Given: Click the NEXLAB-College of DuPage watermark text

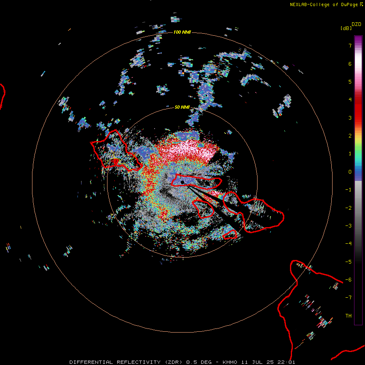Looking at the screenshot, I should coord(326,4).
